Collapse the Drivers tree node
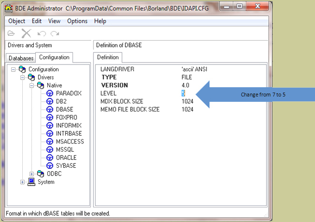The width and height of the screenshot is (315, 222). 22,78
